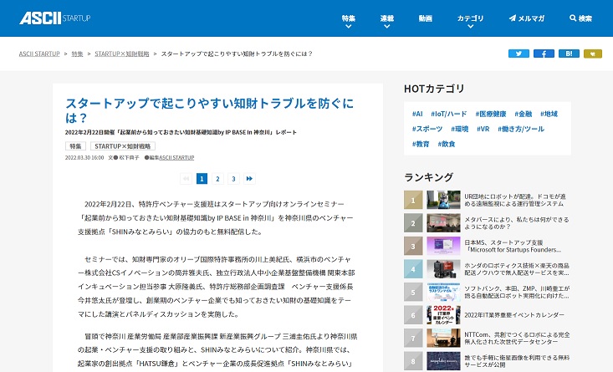Click STARTUP×知財戦略 breadcrumb link
This screenshot has width=613, height=372.
(x=124, y=54)
